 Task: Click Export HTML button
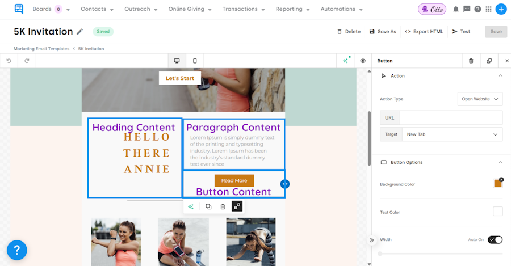[424, 32]
